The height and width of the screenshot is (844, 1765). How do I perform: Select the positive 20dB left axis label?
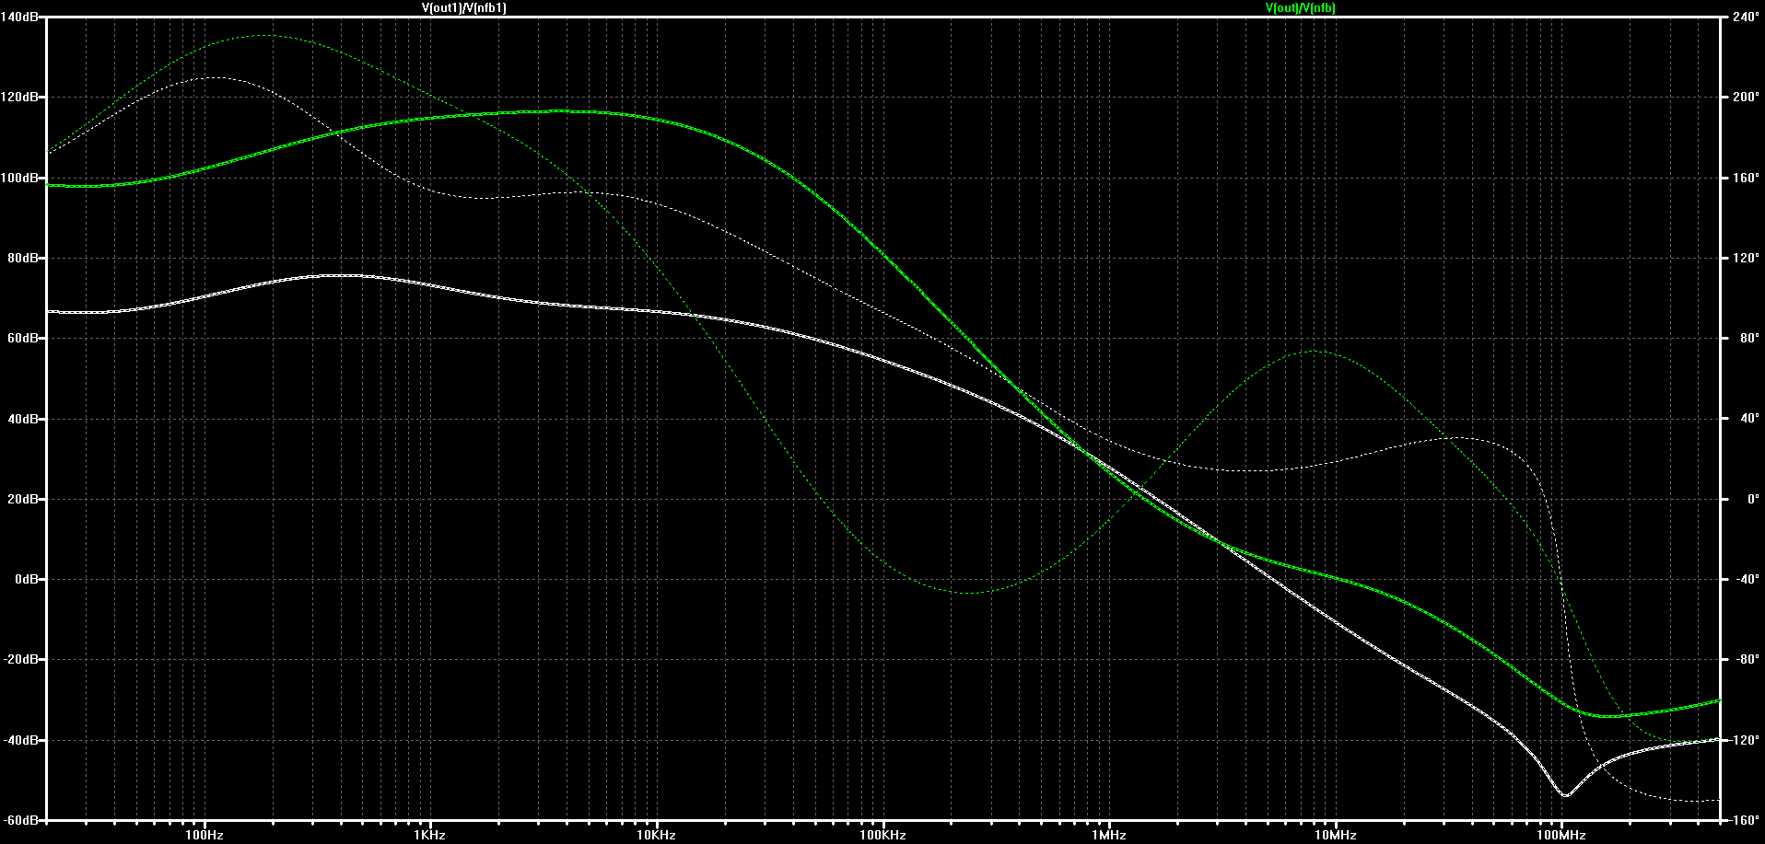[x=23, y=500]
